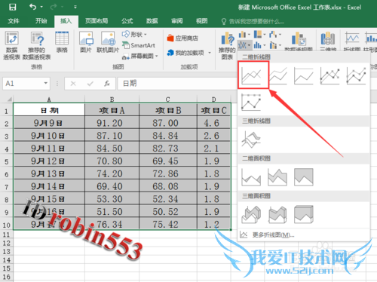The image size is (377, 282).
Task: Switch to the 页面布局 tab
Action: (97, 21)
